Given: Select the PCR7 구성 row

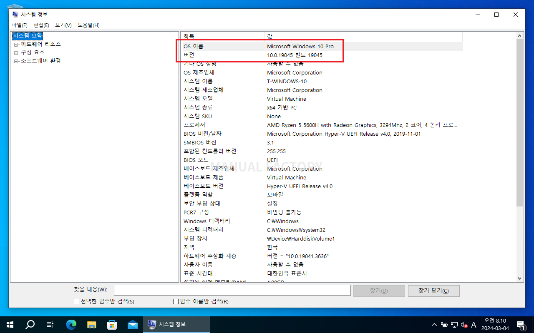Looking at the screenshot, I should click(x=322, y=212).
